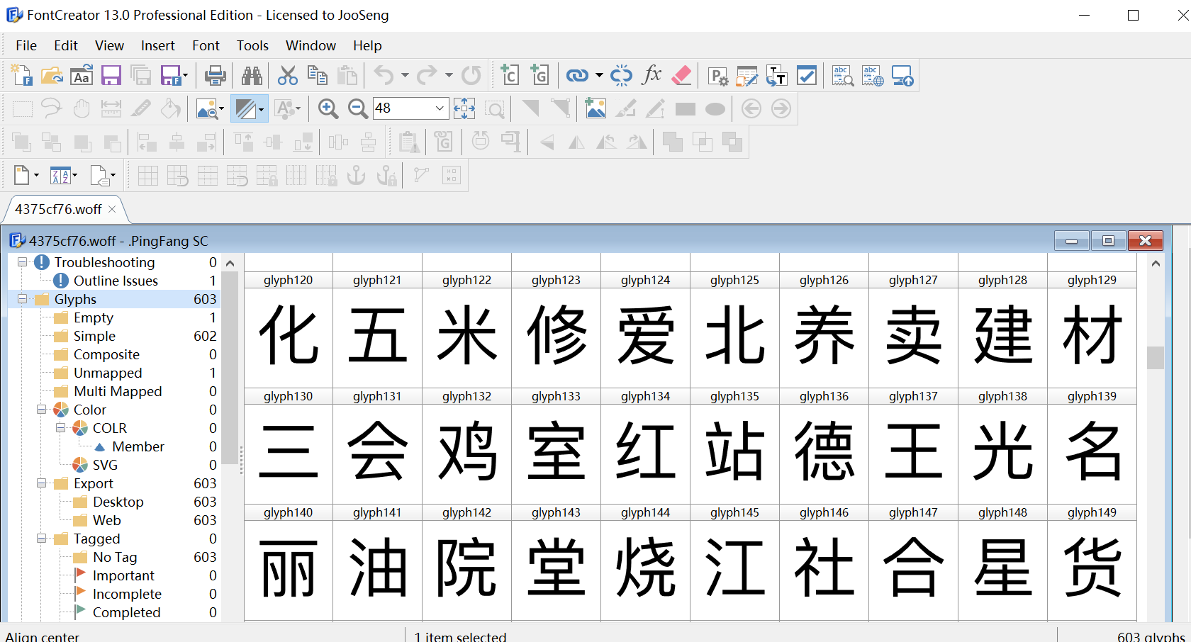Close the 4375cf76.woff tab
This screenshot has width=1191, height=642.
pos(112,209)
